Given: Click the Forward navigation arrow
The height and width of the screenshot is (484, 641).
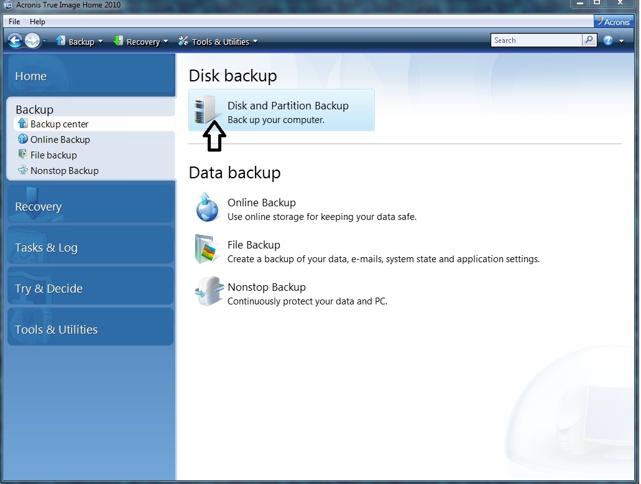Looking at the screenshot, I should click(33, 41).
